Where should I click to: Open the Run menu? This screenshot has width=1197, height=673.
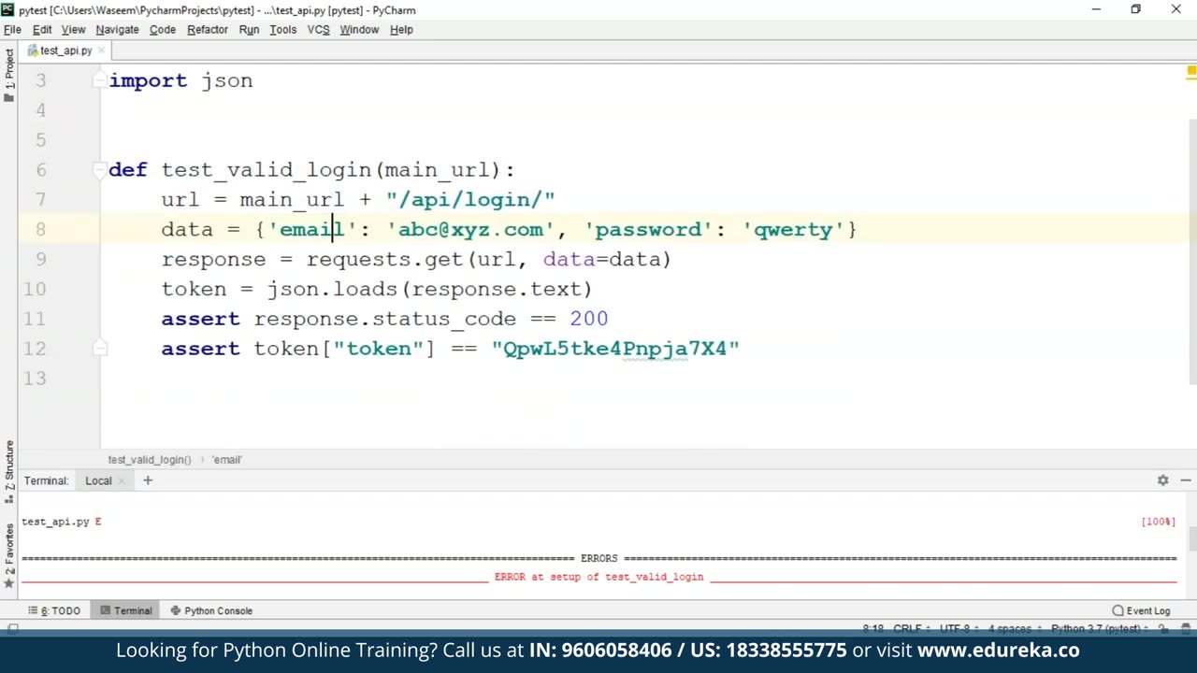[x=249, y=29]
